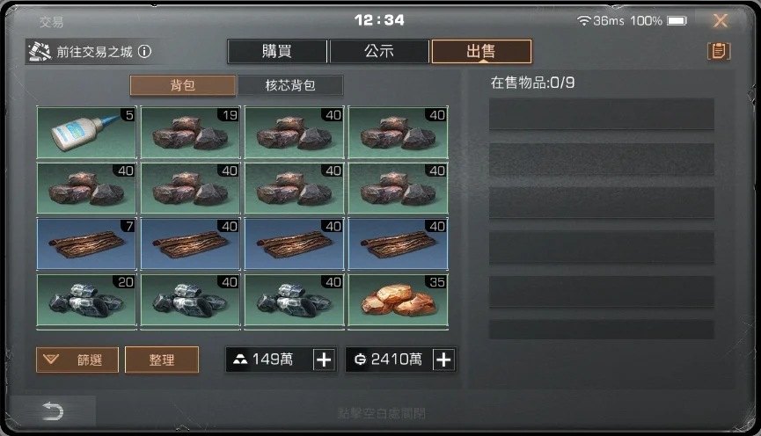Click the back arrow icon at bottom left
Viewport: 761px width, 436px height.
[53, 411]
